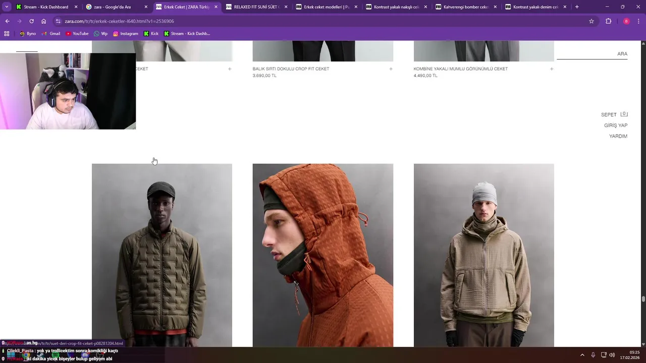Screen dimensions: 646x363
Task: Open the volume speaker tray icon
Action: pos(612,355)
